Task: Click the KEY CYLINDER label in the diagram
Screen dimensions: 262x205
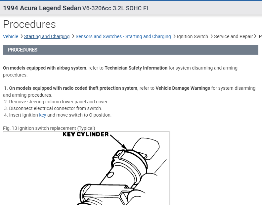Action: tap(86, 134)
